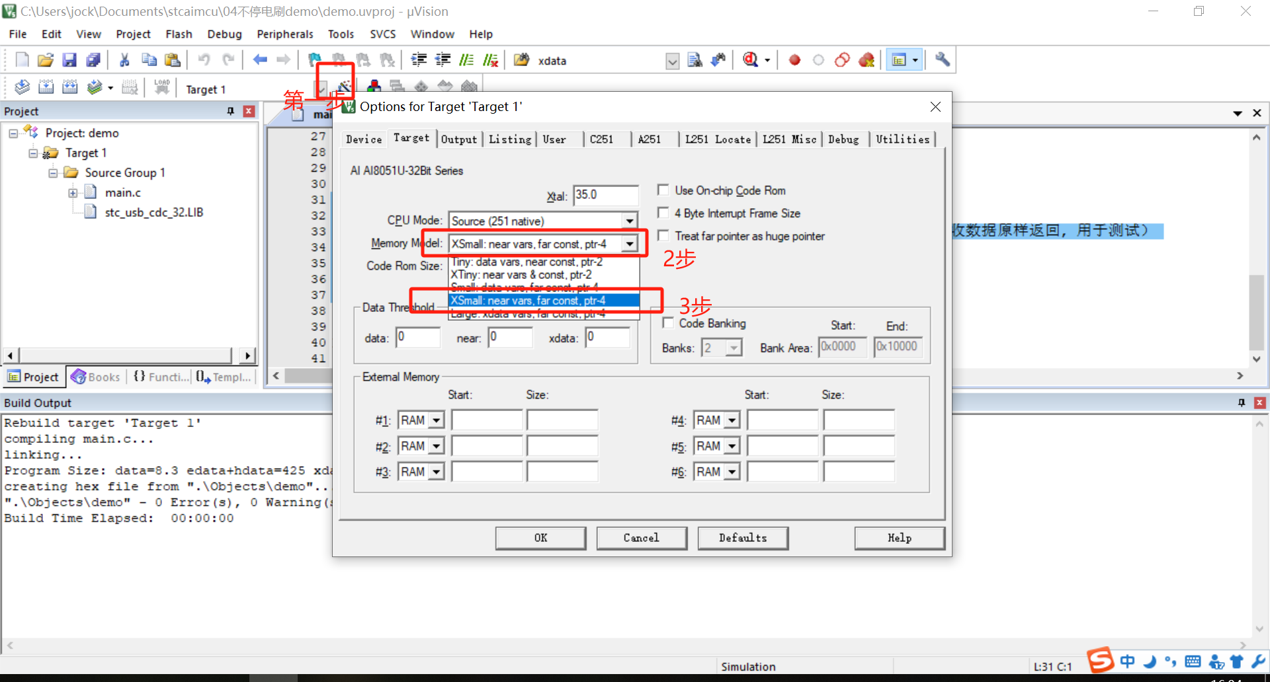The image size is (1270, 682).
Task: Indent the selected lines
Action: 419,60
